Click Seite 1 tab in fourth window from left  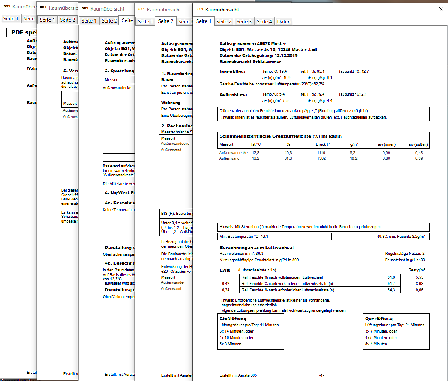(146, 21)
